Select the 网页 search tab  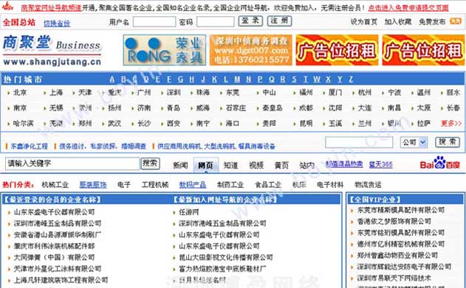pyautogui.click(x=205, y=165)
